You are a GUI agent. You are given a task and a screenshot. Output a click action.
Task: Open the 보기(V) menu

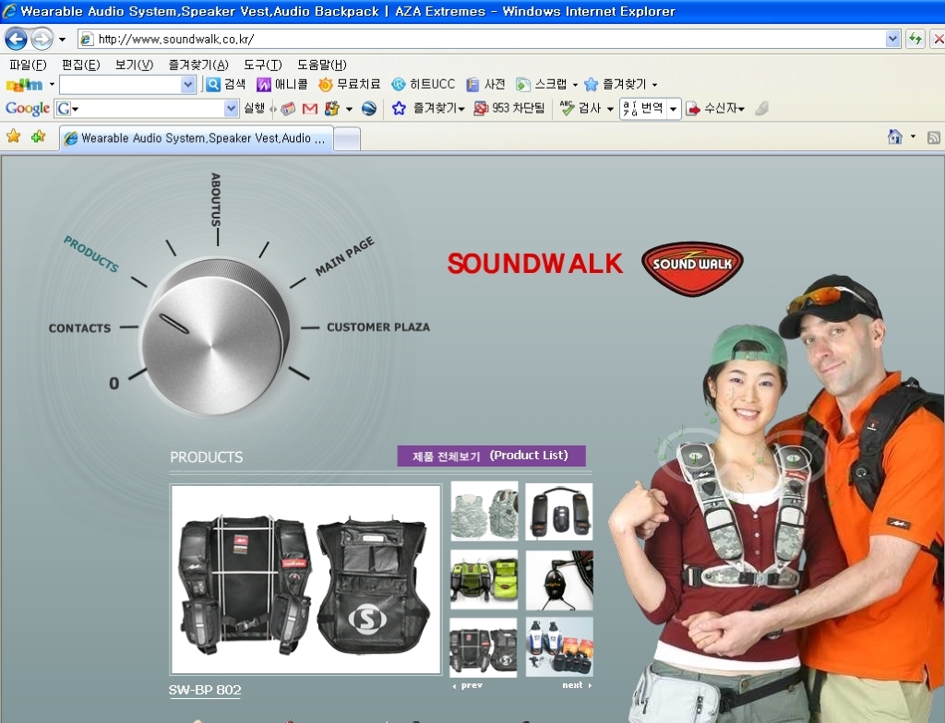click(x=135, y=65)
